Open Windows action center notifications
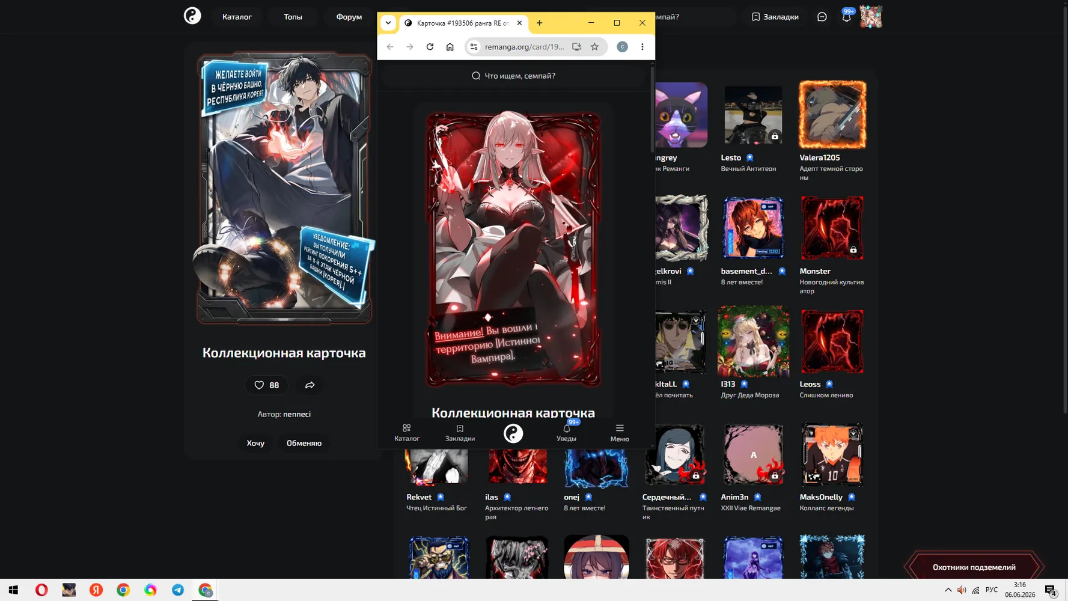 click(1051, 590)
